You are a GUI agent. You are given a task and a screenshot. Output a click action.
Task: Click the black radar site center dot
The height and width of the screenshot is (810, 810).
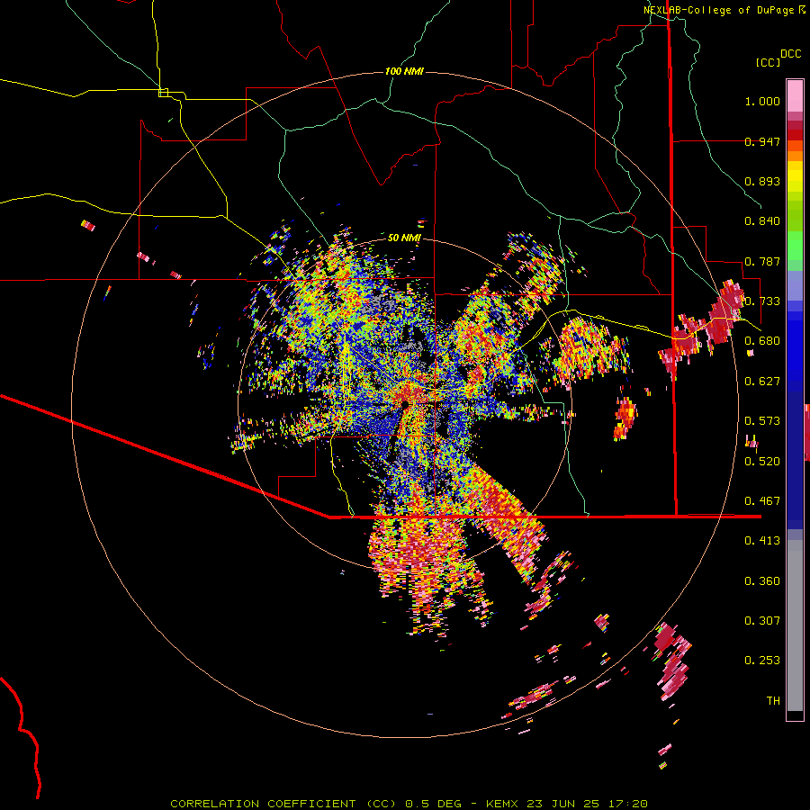pos(405,404)
